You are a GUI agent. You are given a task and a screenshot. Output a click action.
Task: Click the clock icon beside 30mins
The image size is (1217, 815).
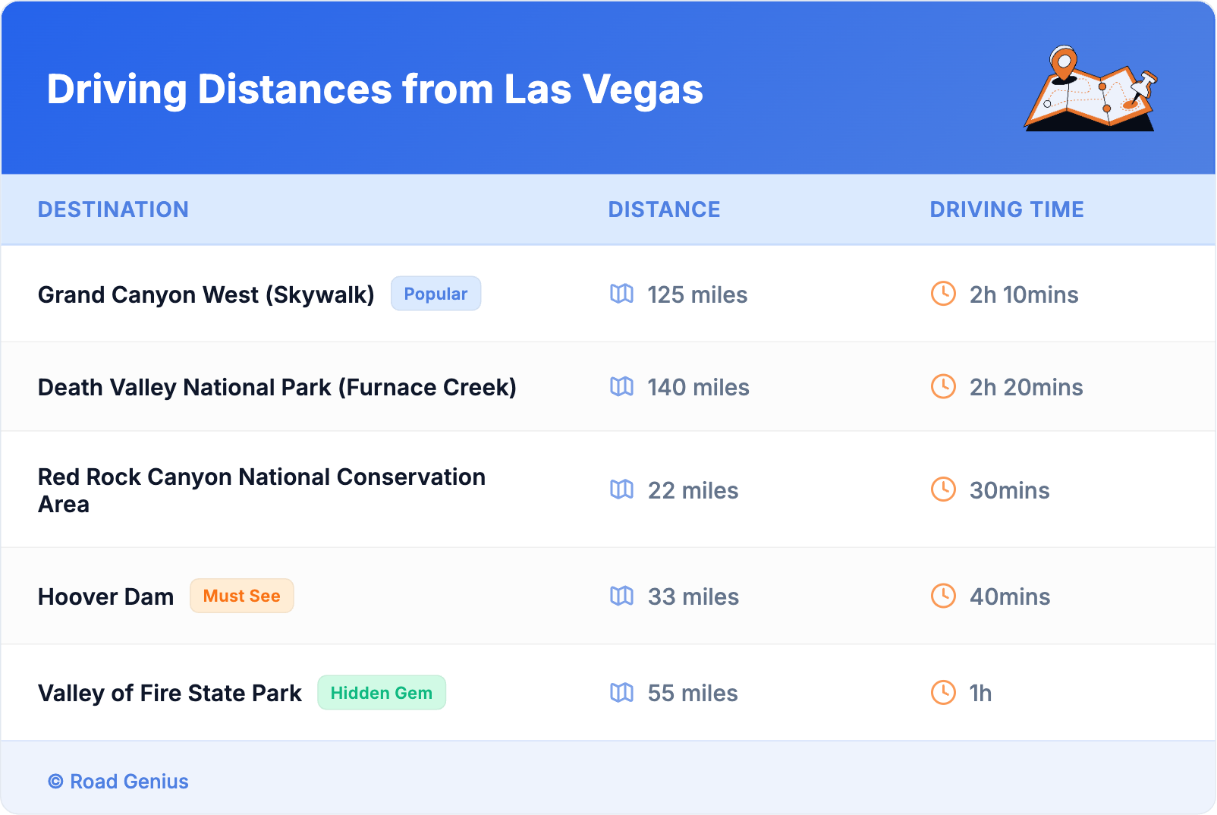[943, 489]
